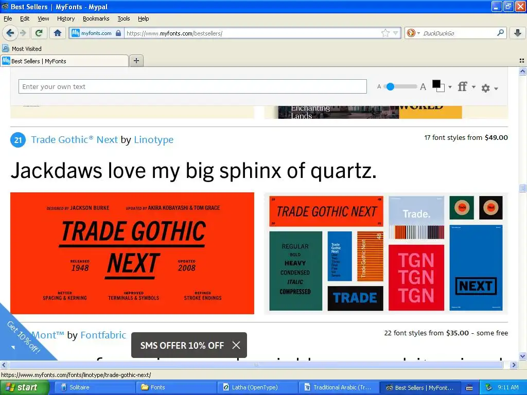
Task: Click the address bar URL field
Action: 252,33
